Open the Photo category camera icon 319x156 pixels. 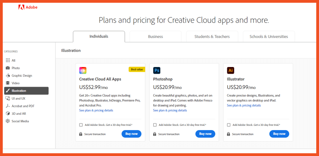[8, 68]
